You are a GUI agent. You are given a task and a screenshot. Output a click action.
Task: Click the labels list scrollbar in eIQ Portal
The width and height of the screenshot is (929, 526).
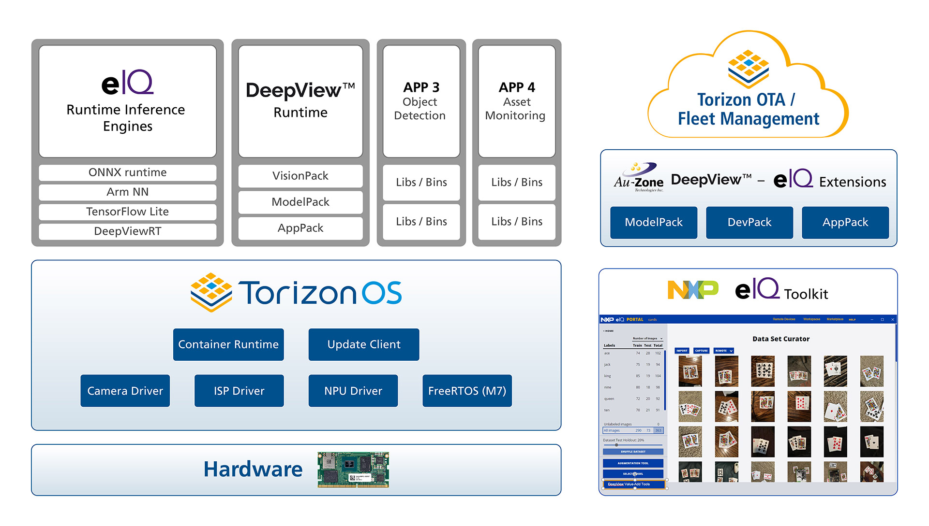click(x=665, y=381)
